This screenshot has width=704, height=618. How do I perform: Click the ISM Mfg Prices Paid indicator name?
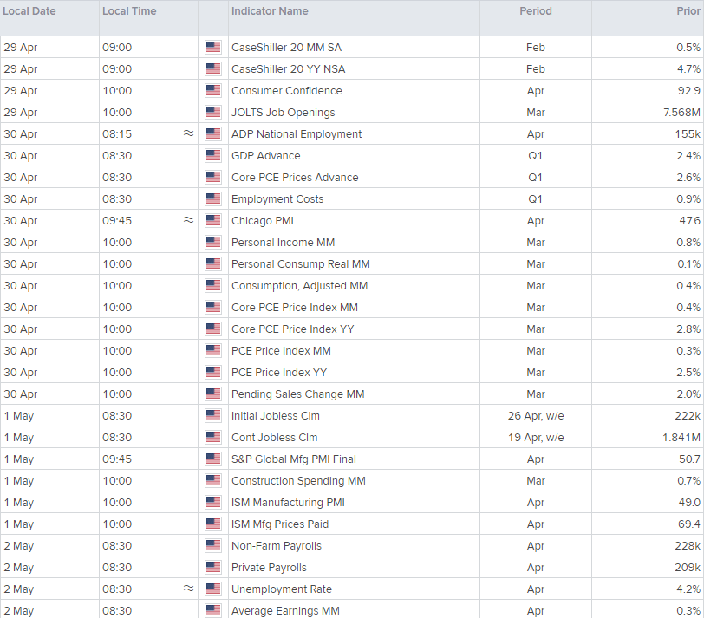[280, 524]
